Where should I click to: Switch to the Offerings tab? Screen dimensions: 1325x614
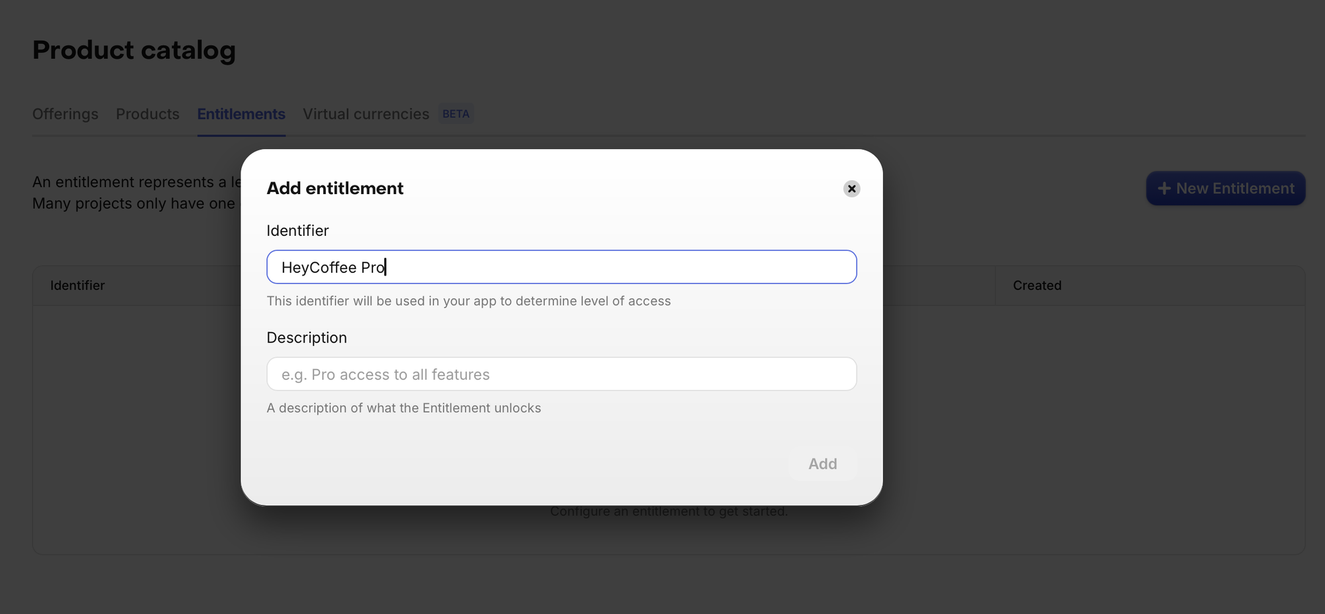coord(65,114)
